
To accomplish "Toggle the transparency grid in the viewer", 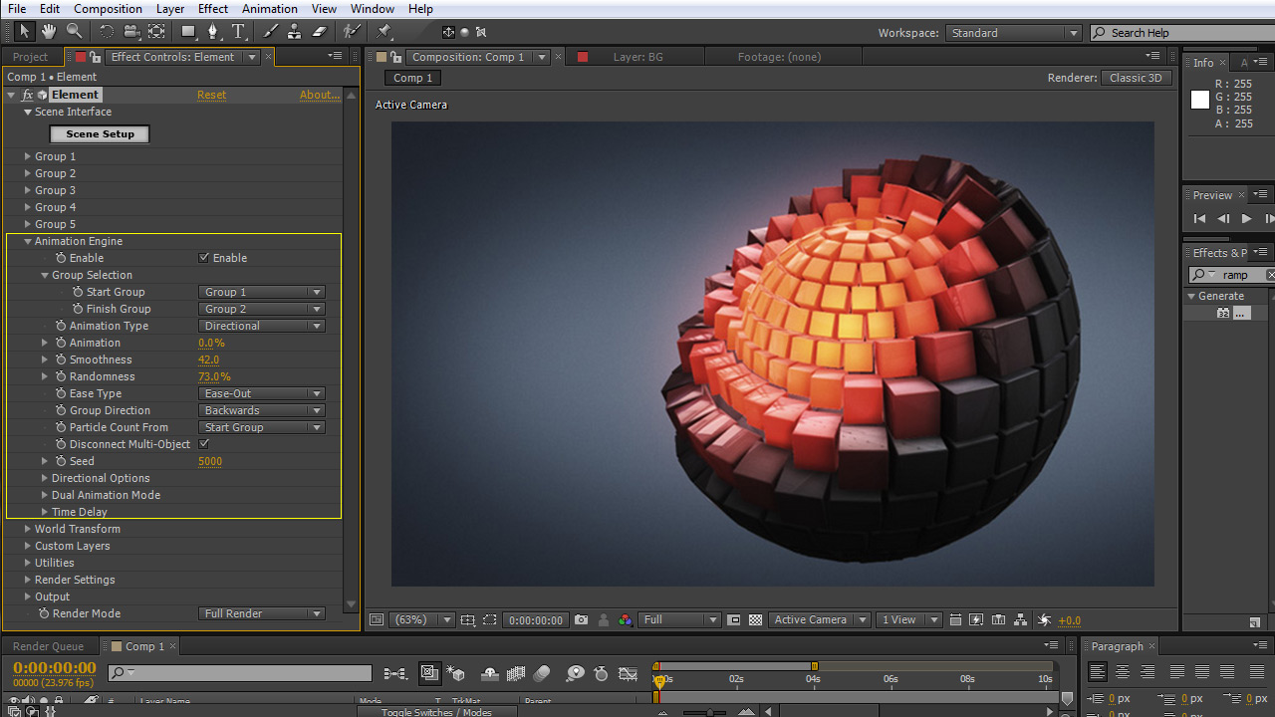I will [755, 619].
